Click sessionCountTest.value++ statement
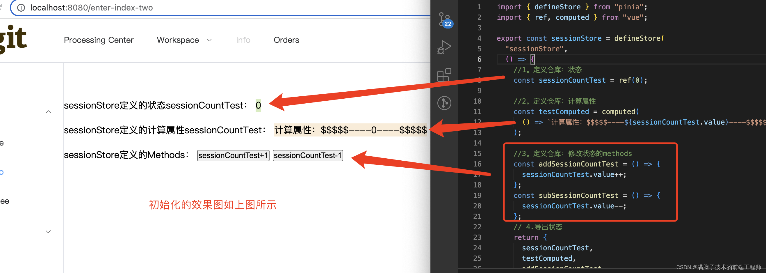Screen dimensions: 766x273 (x=574, y=174)
